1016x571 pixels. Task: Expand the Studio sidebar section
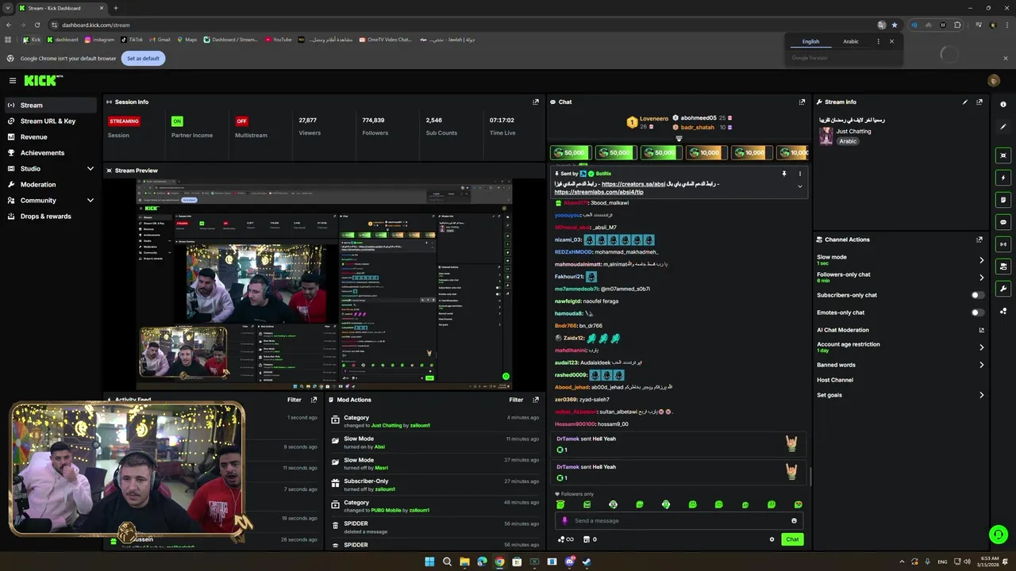point(90,169)
